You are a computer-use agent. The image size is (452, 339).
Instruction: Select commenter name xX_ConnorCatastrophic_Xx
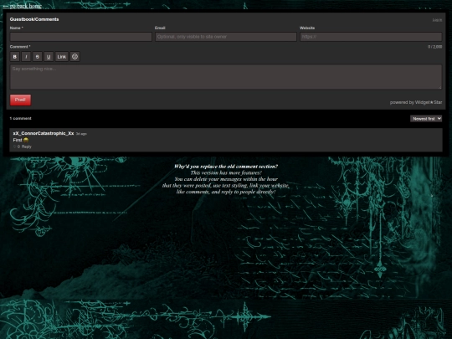point(44,133)
